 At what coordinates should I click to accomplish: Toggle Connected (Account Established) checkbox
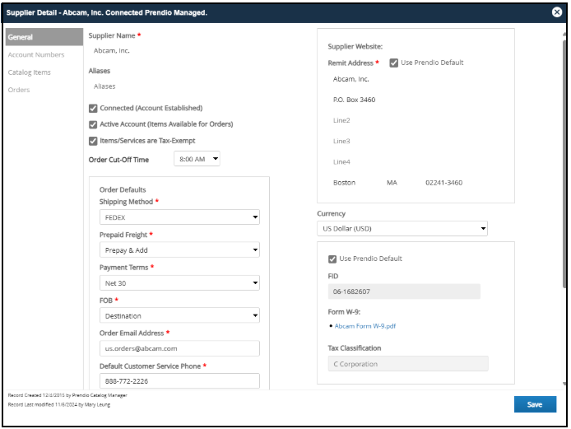click(x=93, y=108)
